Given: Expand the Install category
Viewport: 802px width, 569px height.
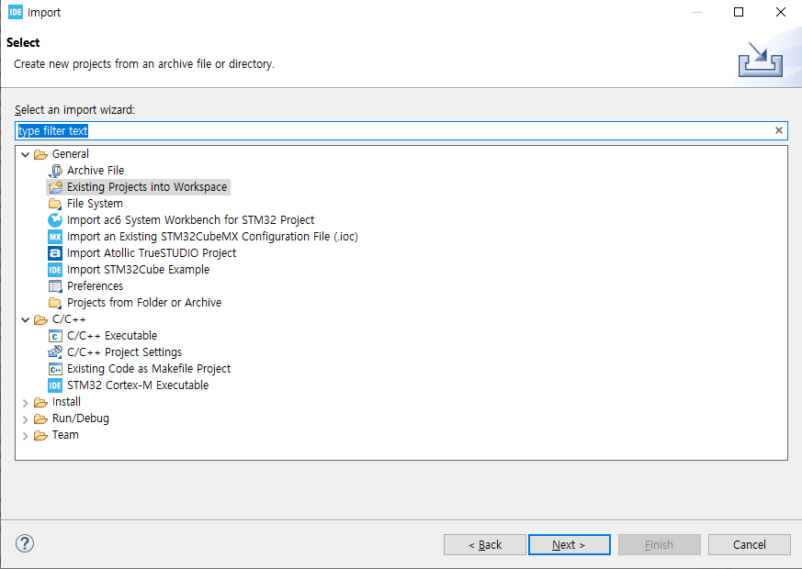Looking at the screenshot, I should coord(25,403).
